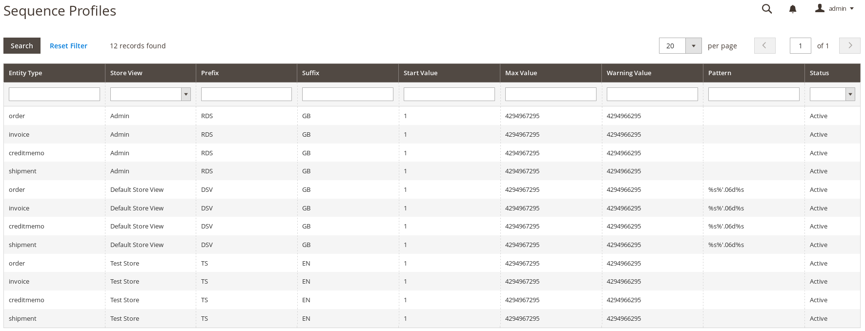Click Test Store in the creditmemo row
Viewport: 865px width, 331px height.
(x=124, y=300)
